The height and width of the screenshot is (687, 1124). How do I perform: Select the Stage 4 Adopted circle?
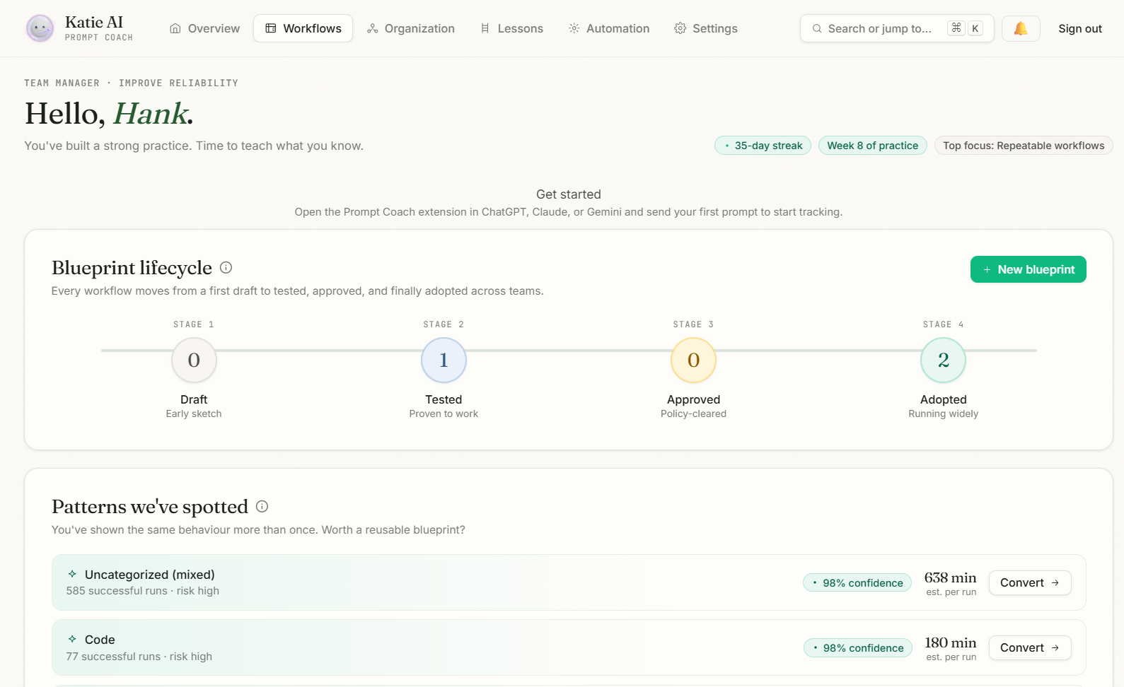pos(943,360)
